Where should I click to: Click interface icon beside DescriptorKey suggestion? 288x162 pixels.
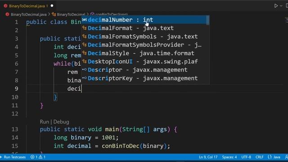84,78
